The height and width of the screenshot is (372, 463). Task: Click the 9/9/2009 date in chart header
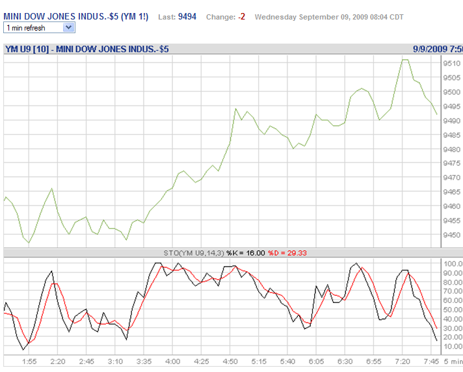click(430, 49)
